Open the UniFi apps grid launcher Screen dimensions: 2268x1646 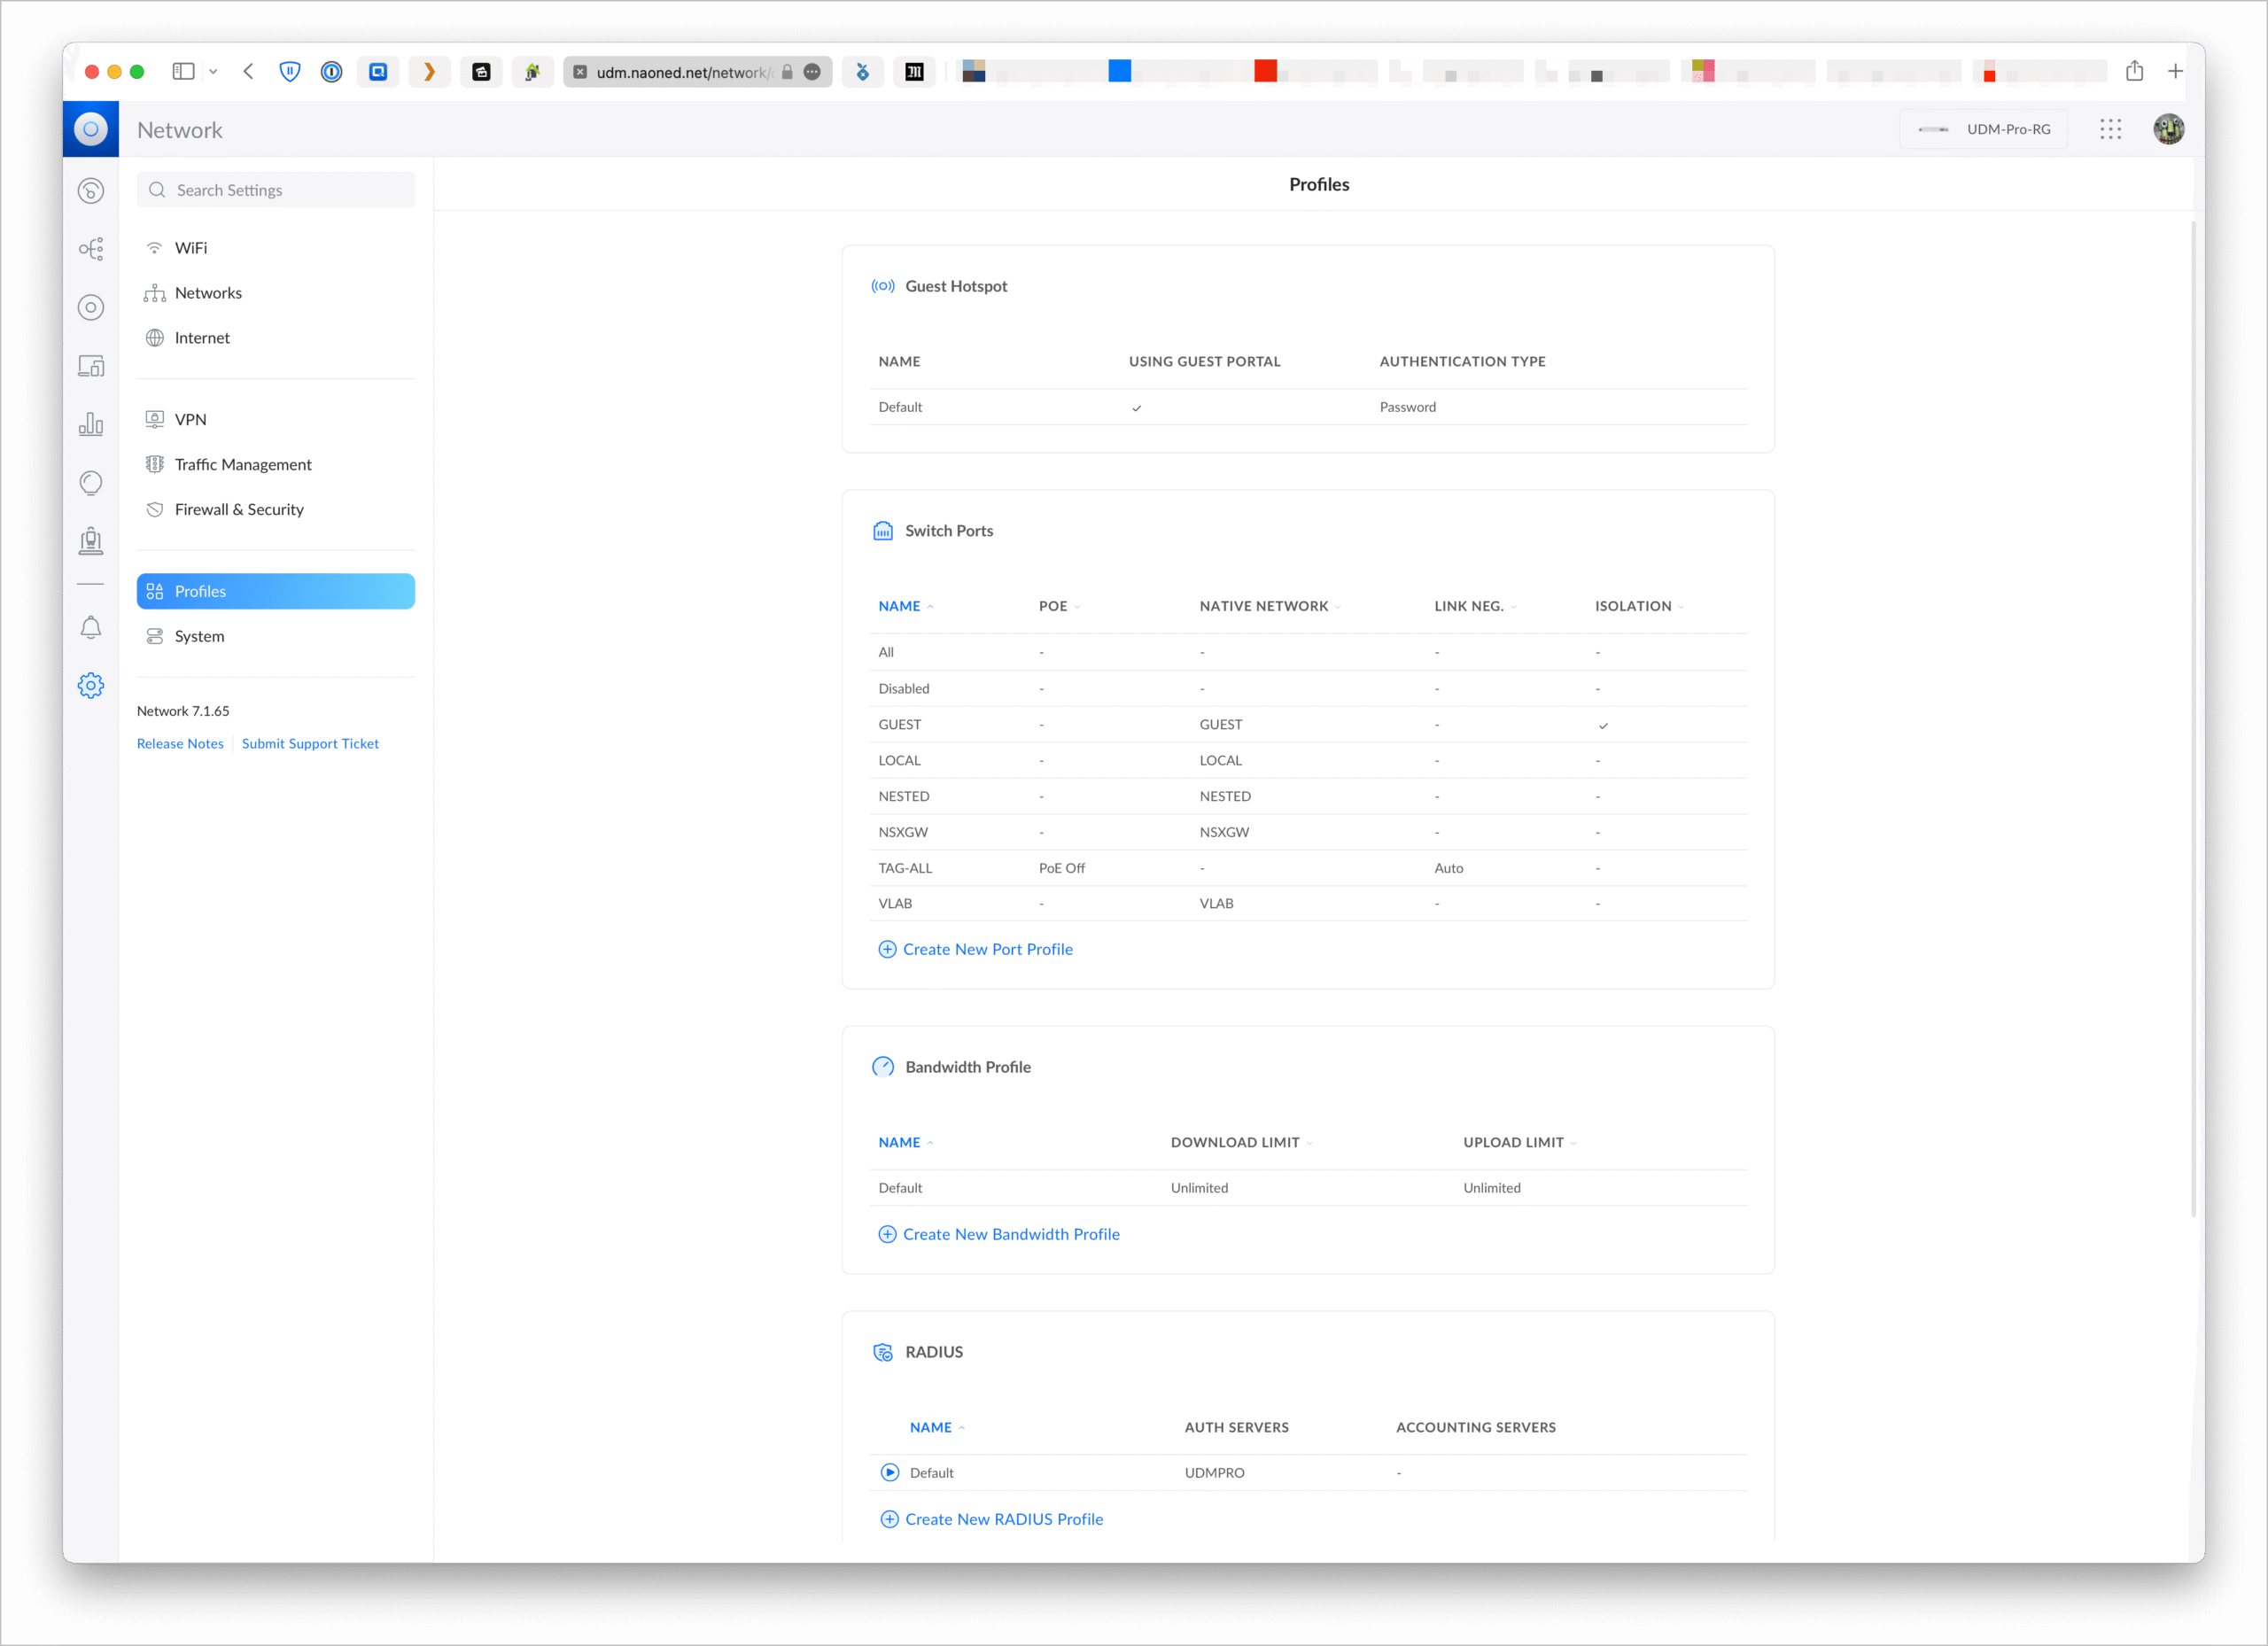point(2110,129)
